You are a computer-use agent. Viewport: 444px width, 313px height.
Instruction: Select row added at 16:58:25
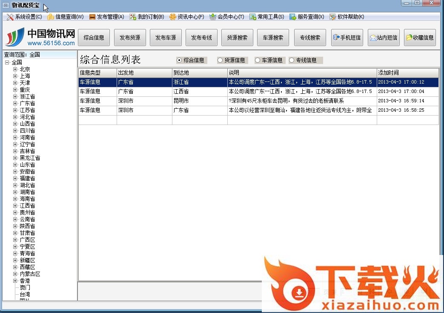tap(258, 110)
